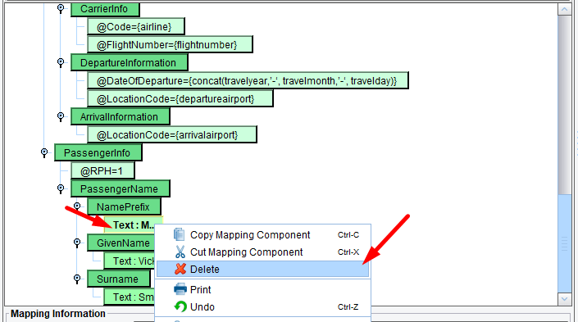Collapse the PassengerInfo node handle
578x322 pixels.
[x=44, y=152]
